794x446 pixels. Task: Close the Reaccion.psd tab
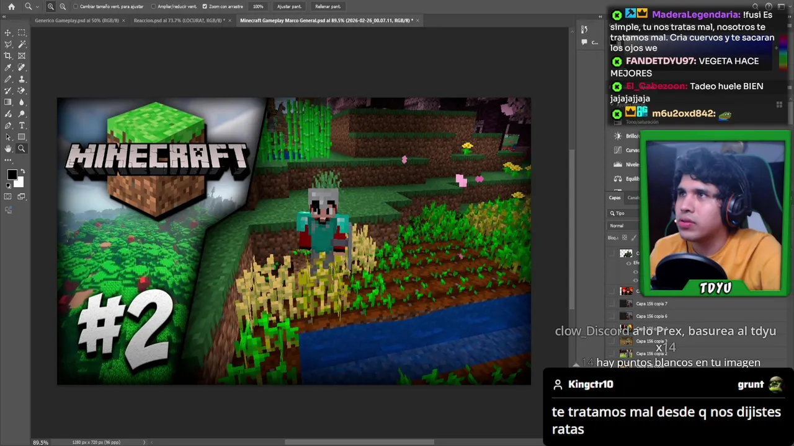click(230, 20)
